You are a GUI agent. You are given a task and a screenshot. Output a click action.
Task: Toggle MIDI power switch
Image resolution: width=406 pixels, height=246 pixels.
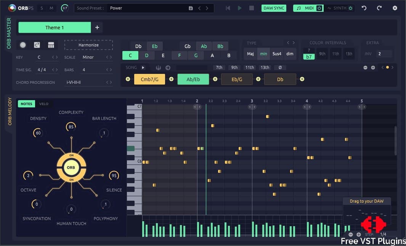point(319,8)
